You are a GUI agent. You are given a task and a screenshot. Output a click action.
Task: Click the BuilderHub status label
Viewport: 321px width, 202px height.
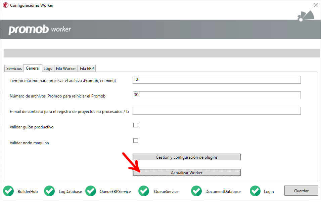pos(28,191)
